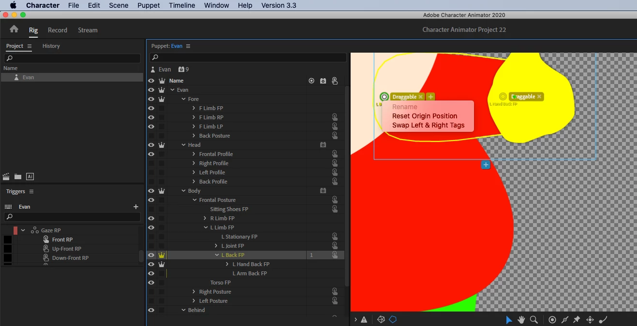Remove left Draggable tag with its x
This screenshot has width=637, height=326.
tap(421, 97)
